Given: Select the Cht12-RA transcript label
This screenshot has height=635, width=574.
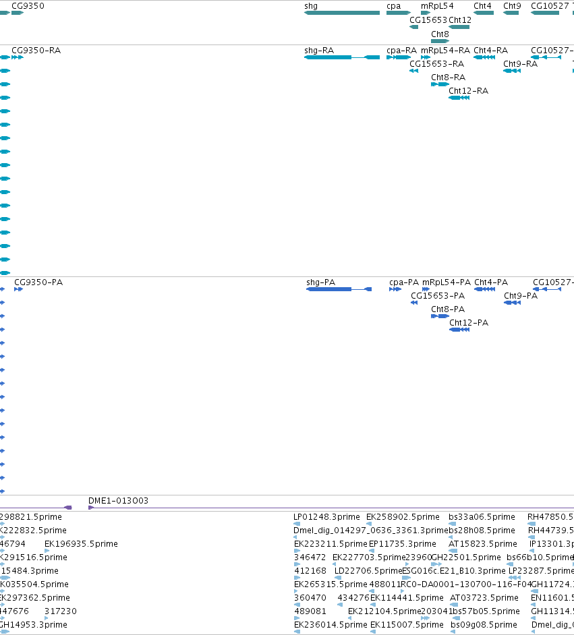Looking at the screenshot, I should [469, 91].
